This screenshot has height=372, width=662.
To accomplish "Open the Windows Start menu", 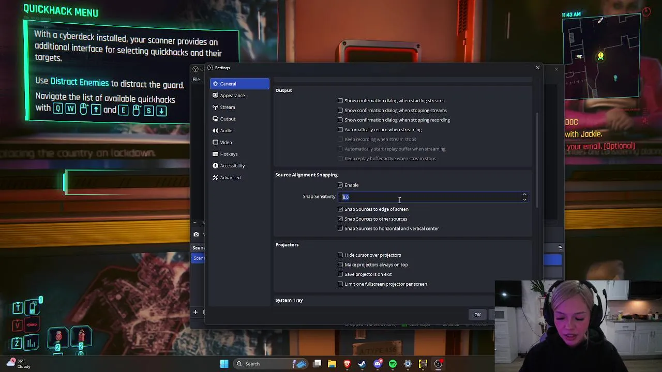I will coord(224,364).
